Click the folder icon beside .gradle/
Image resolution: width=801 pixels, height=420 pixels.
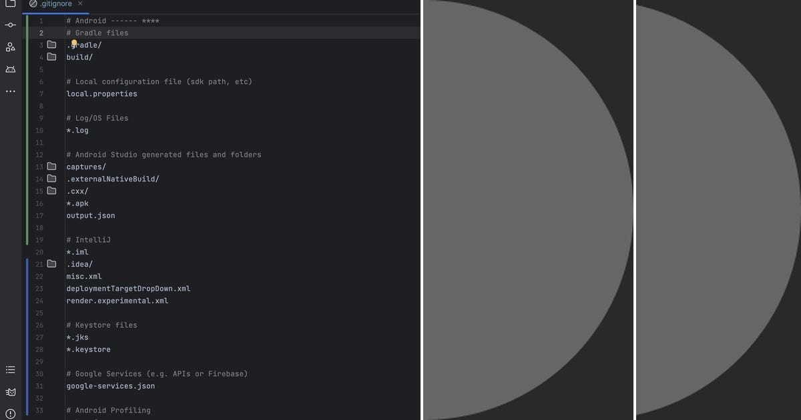(52, 45)
